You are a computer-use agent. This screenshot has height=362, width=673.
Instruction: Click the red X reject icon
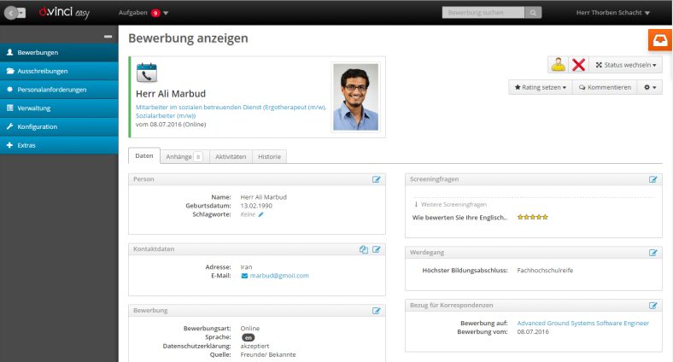click(578, 65)
